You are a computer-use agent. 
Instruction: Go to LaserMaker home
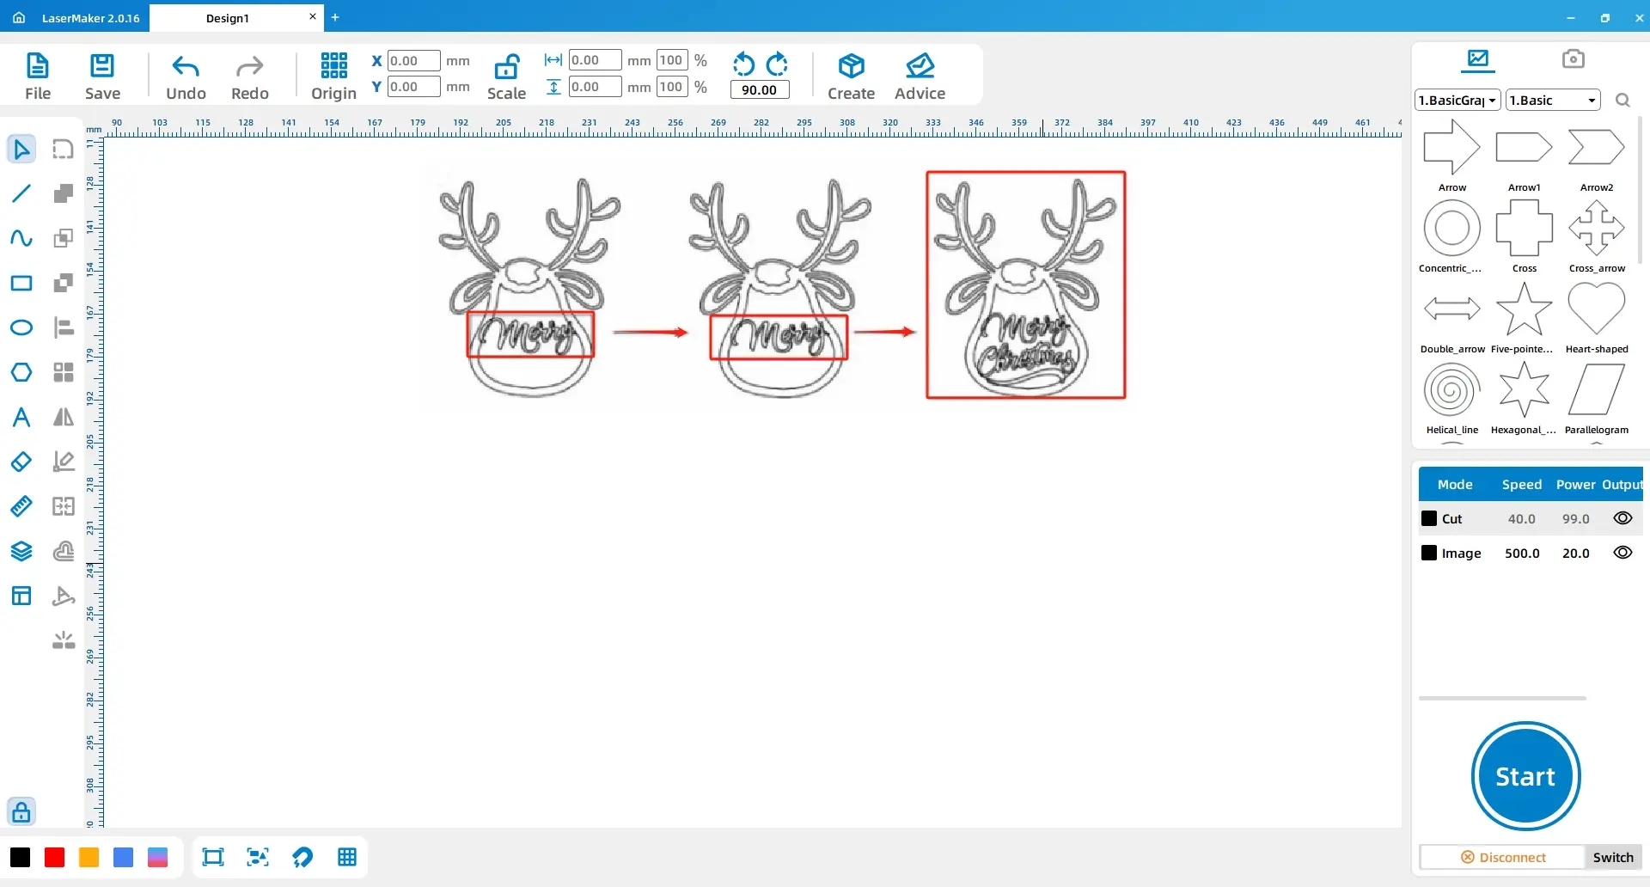tap(19, 17)
